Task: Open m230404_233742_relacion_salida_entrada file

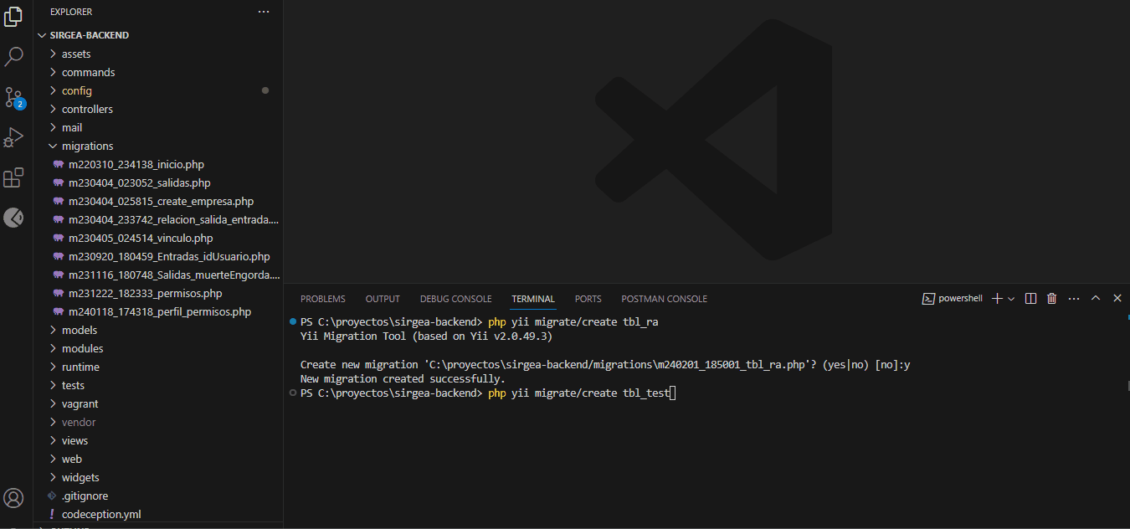Action: tap(158, 219)
